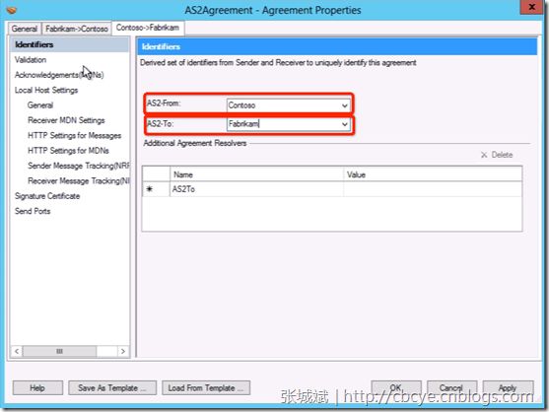
Task: Open Receiver MDN Settings
Action: pos(66,120)
